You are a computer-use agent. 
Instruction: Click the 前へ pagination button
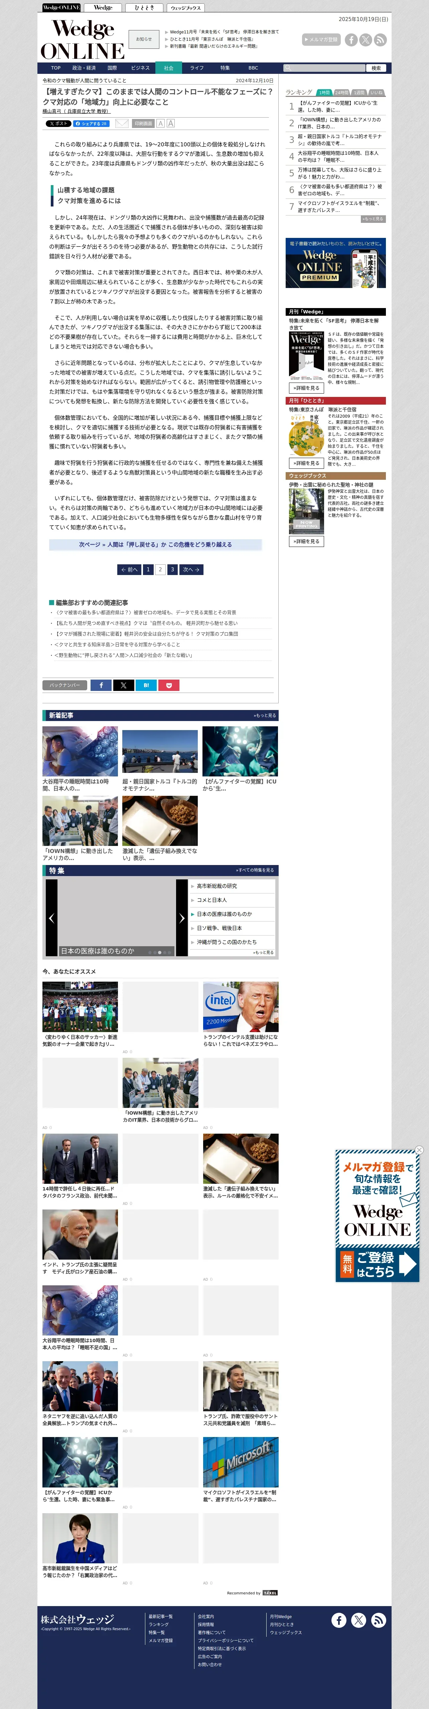pos(129,569)
